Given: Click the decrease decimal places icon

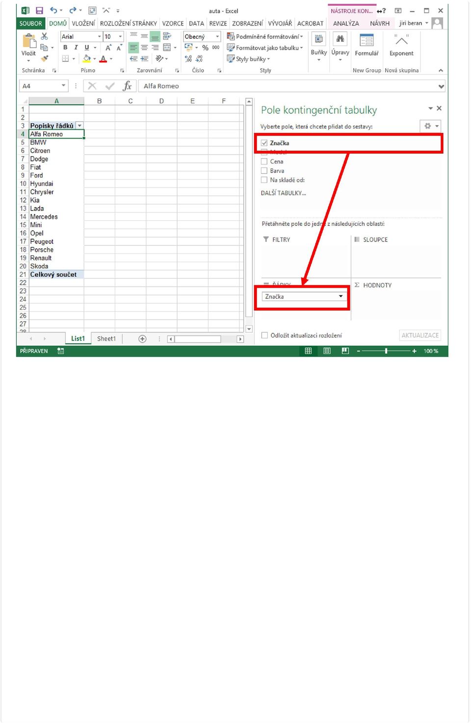Looking at the screenshot, I should (x=199, y=58).
